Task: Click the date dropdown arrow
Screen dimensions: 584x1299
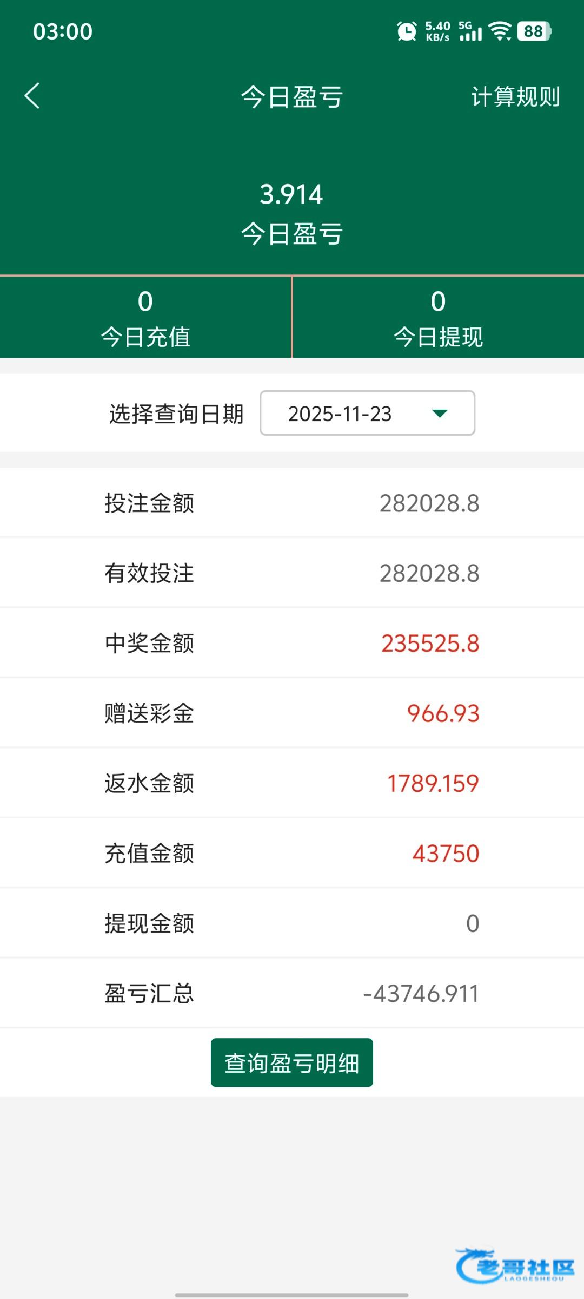Action: click(440, 414)
